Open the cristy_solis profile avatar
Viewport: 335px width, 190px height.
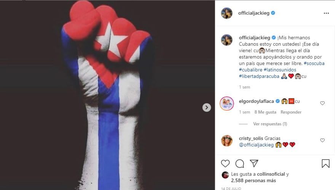(227, 141)
